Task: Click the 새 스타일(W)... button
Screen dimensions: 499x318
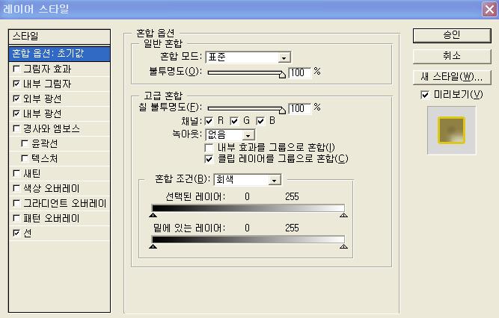Action: [450, 77]
